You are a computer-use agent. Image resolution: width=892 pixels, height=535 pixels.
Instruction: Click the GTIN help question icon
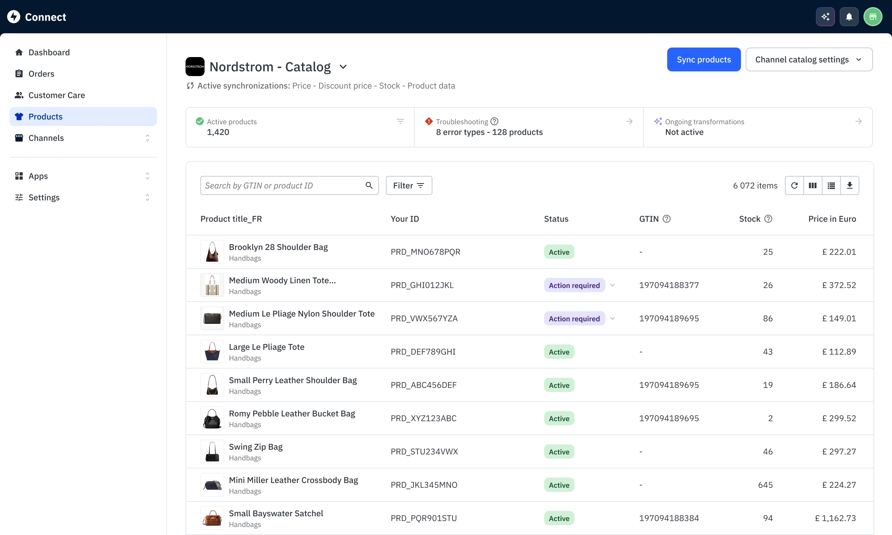pyautogui.click(x=667, y=219)
